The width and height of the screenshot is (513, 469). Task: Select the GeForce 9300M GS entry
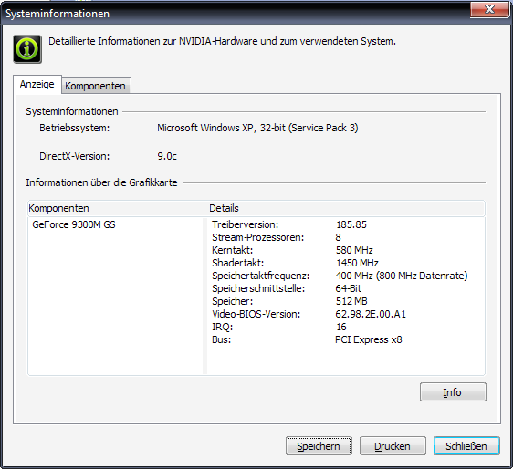(x=74, y=224)
